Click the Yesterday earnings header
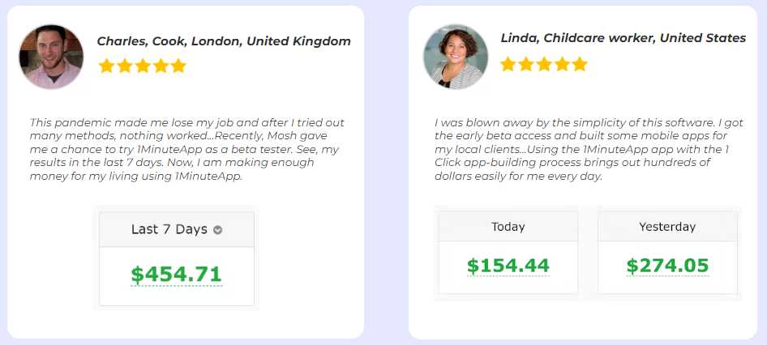This screenshot has height=345, width=767. pos(667,227)
